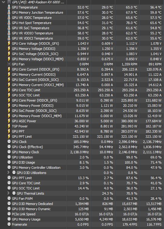This screenshot has height=229, width=164.
Task: Click the 99.0 % maximum GPU Utilization value
Action: (x=132, y=157)
